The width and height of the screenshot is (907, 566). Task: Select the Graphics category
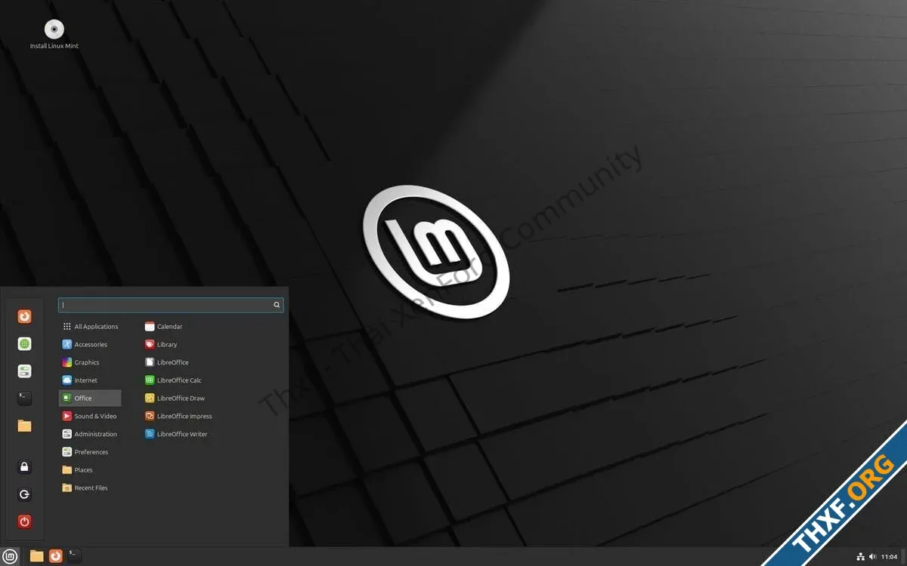(x=90, y=362)
